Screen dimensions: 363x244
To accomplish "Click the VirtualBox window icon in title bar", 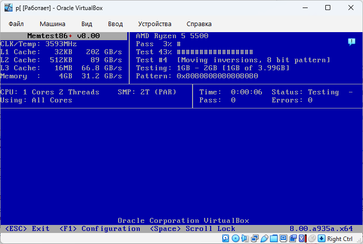I will (x=9, y=8).
